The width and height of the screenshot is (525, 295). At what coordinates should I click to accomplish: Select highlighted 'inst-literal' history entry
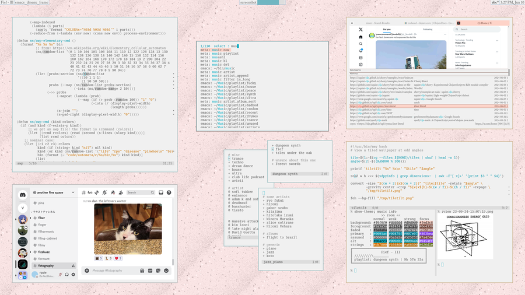pos(429,106)
